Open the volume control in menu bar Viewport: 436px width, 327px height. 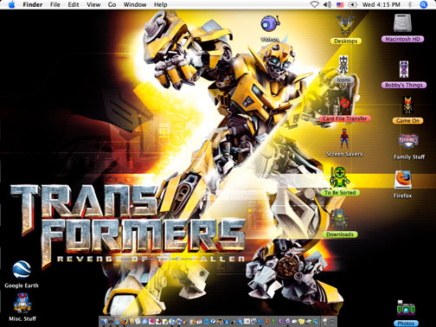327,4
